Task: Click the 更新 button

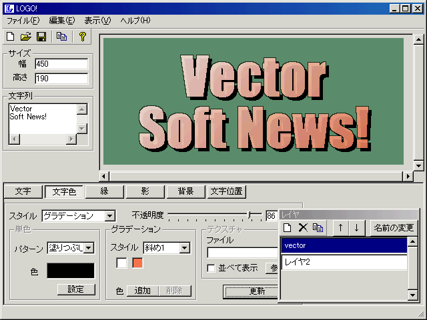Action: click(x=251, y=291)
